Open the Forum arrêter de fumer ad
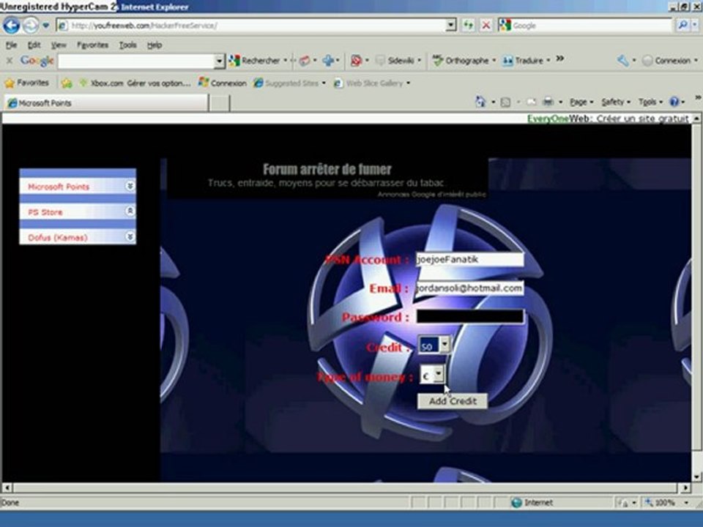The width and height of the screenshot is (703, 527). point(327,169)
